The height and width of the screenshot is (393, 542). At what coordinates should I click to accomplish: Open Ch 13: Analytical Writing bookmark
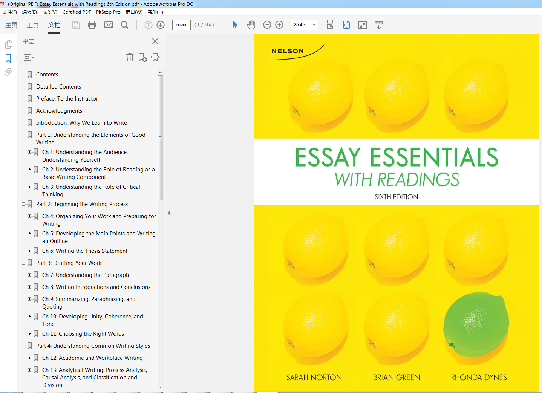95,378
